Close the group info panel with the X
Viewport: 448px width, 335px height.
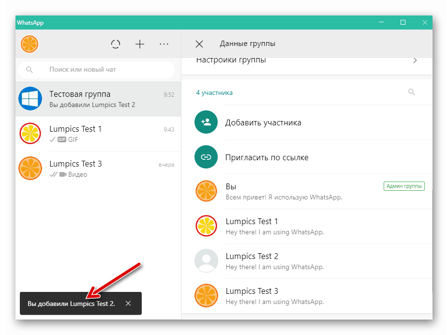click(199, 44)
